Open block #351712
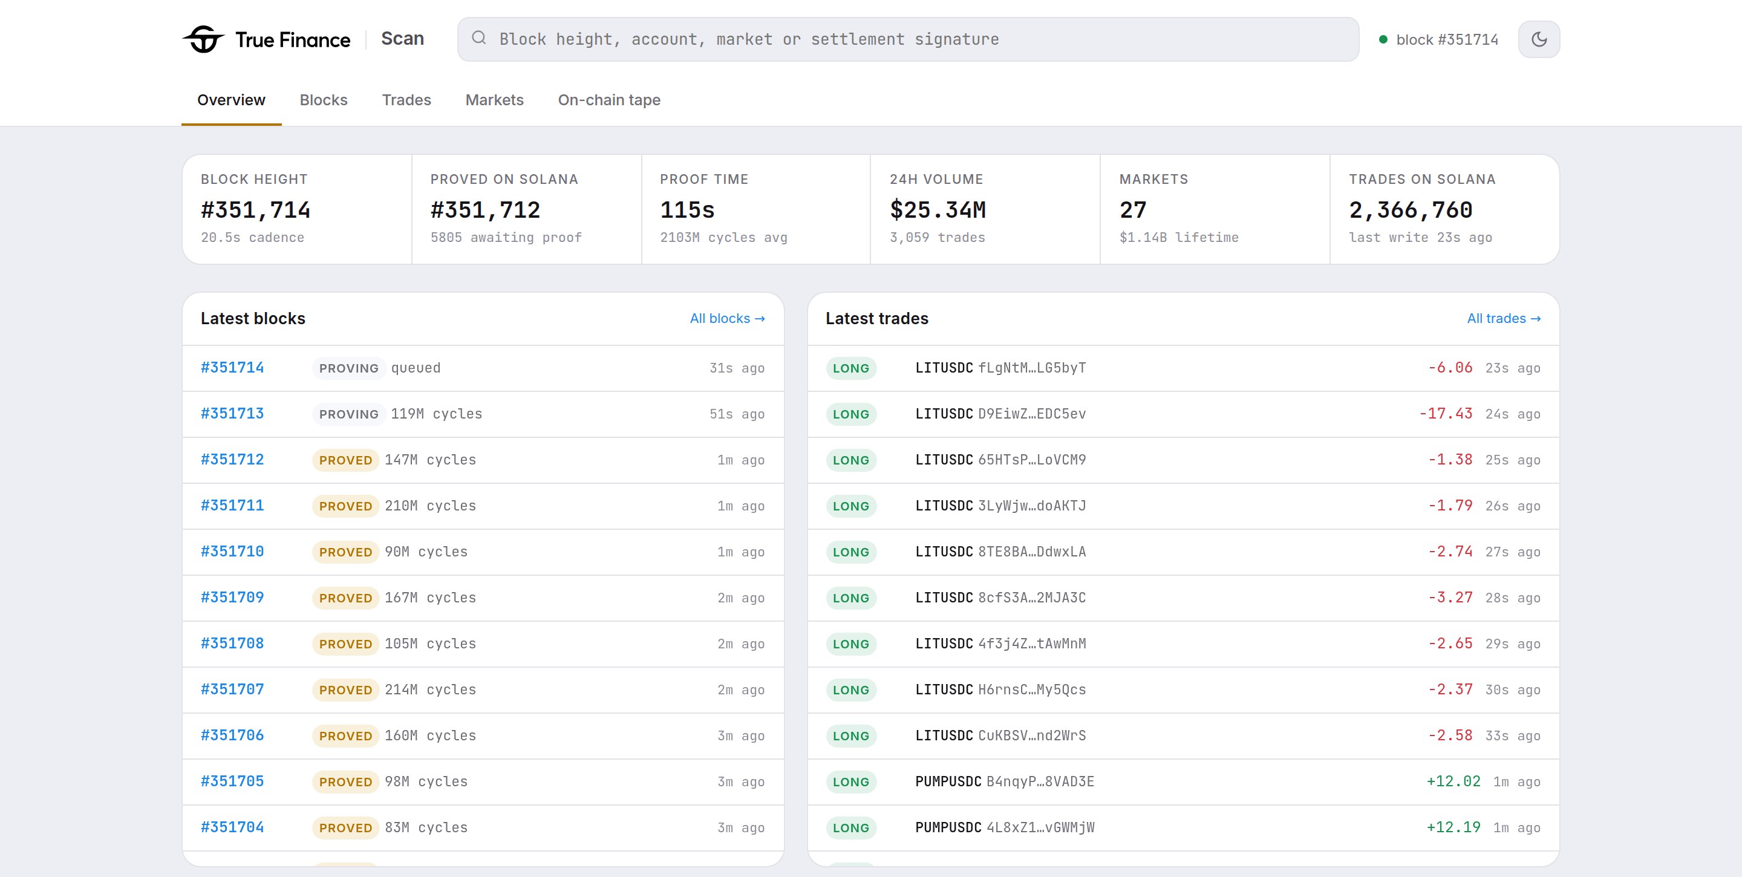This screenshot has height=877, width=1742. [x=232, y=460]
